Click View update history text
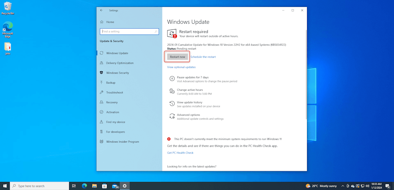394x190 pixels. click(x=189, y=102)
